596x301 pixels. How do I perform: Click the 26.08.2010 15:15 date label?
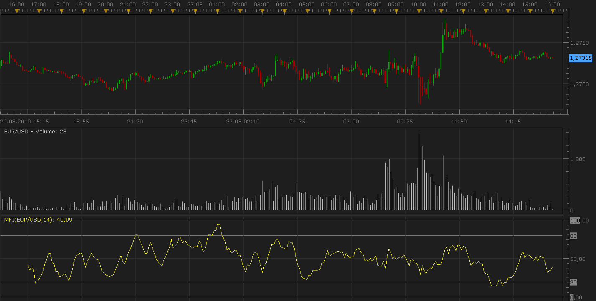[25, 121]
